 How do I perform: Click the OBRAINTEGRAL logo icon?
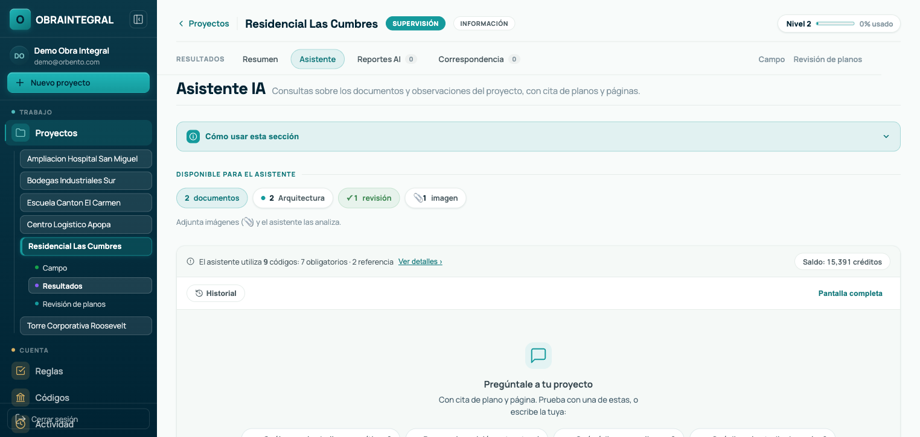(x=20, y=19)
